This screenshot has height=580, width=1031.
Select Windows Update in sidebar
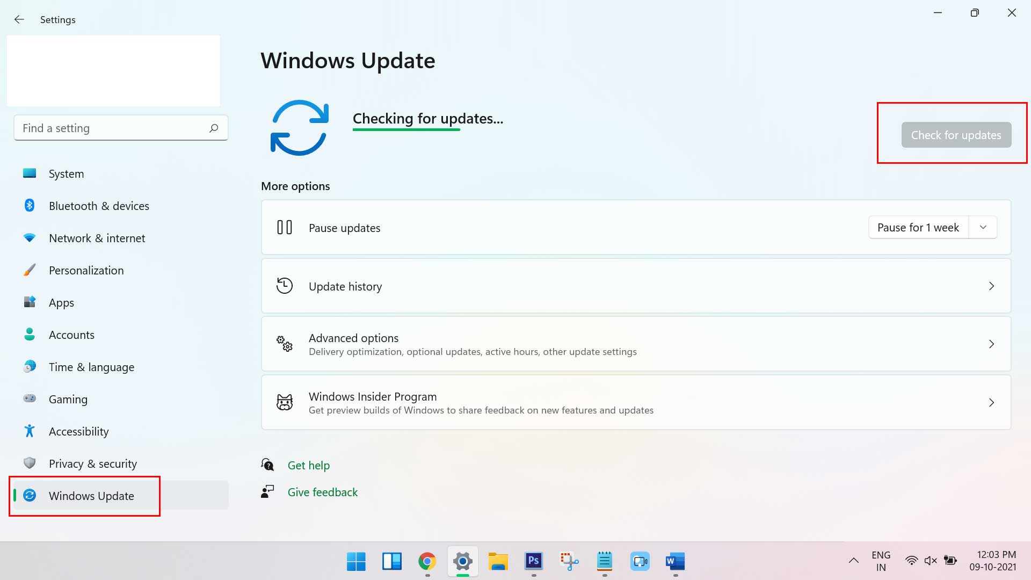point(91,496)
